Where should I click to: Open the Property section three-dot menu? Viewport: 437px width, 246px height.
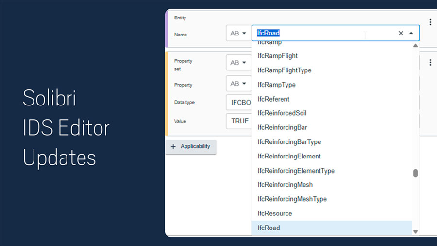pos(430,63)
